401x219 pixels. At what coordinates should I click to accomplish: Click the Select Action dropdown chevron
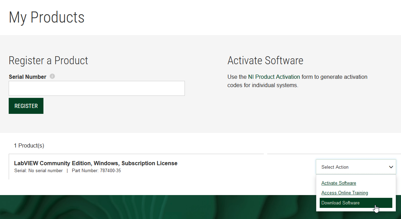391,167
